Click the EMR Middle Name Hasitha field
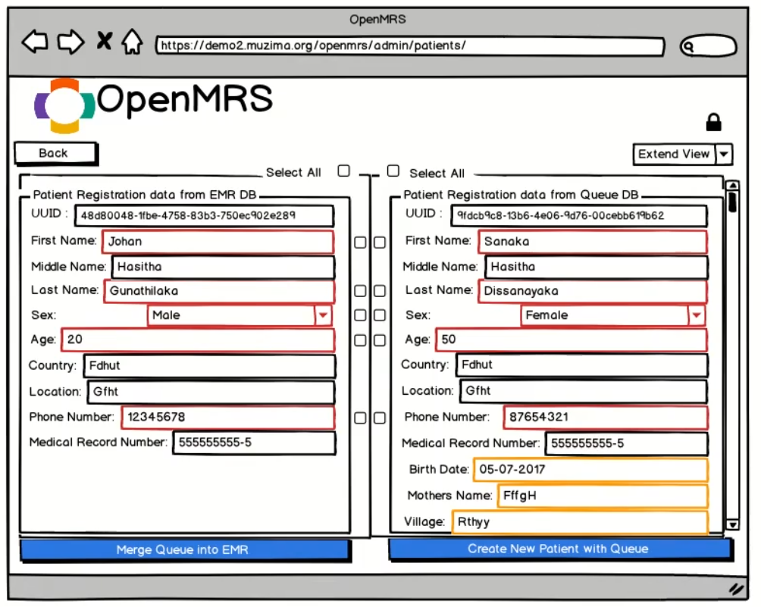Screen dimensions: 761x607 pyautogui.click(x=224, y=267)
